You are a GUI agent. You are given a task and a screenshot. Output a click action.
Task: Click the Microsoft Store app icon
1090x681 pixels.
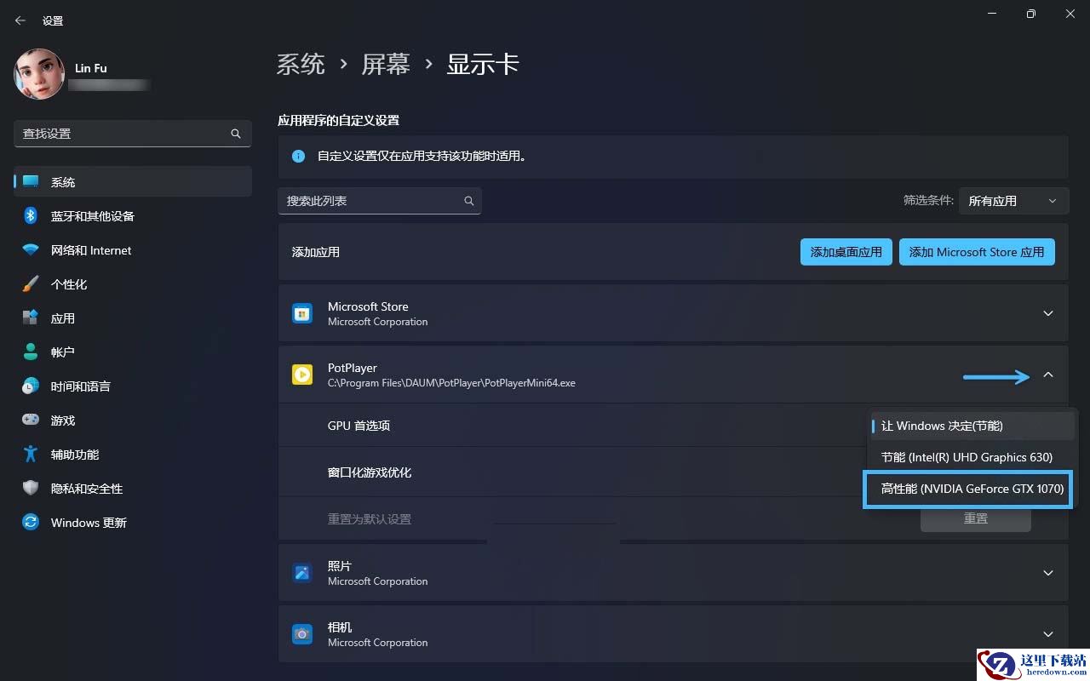302,313
